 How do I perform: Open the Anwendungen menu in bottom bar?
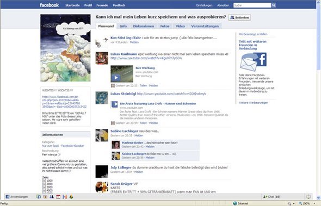(16, 197)
